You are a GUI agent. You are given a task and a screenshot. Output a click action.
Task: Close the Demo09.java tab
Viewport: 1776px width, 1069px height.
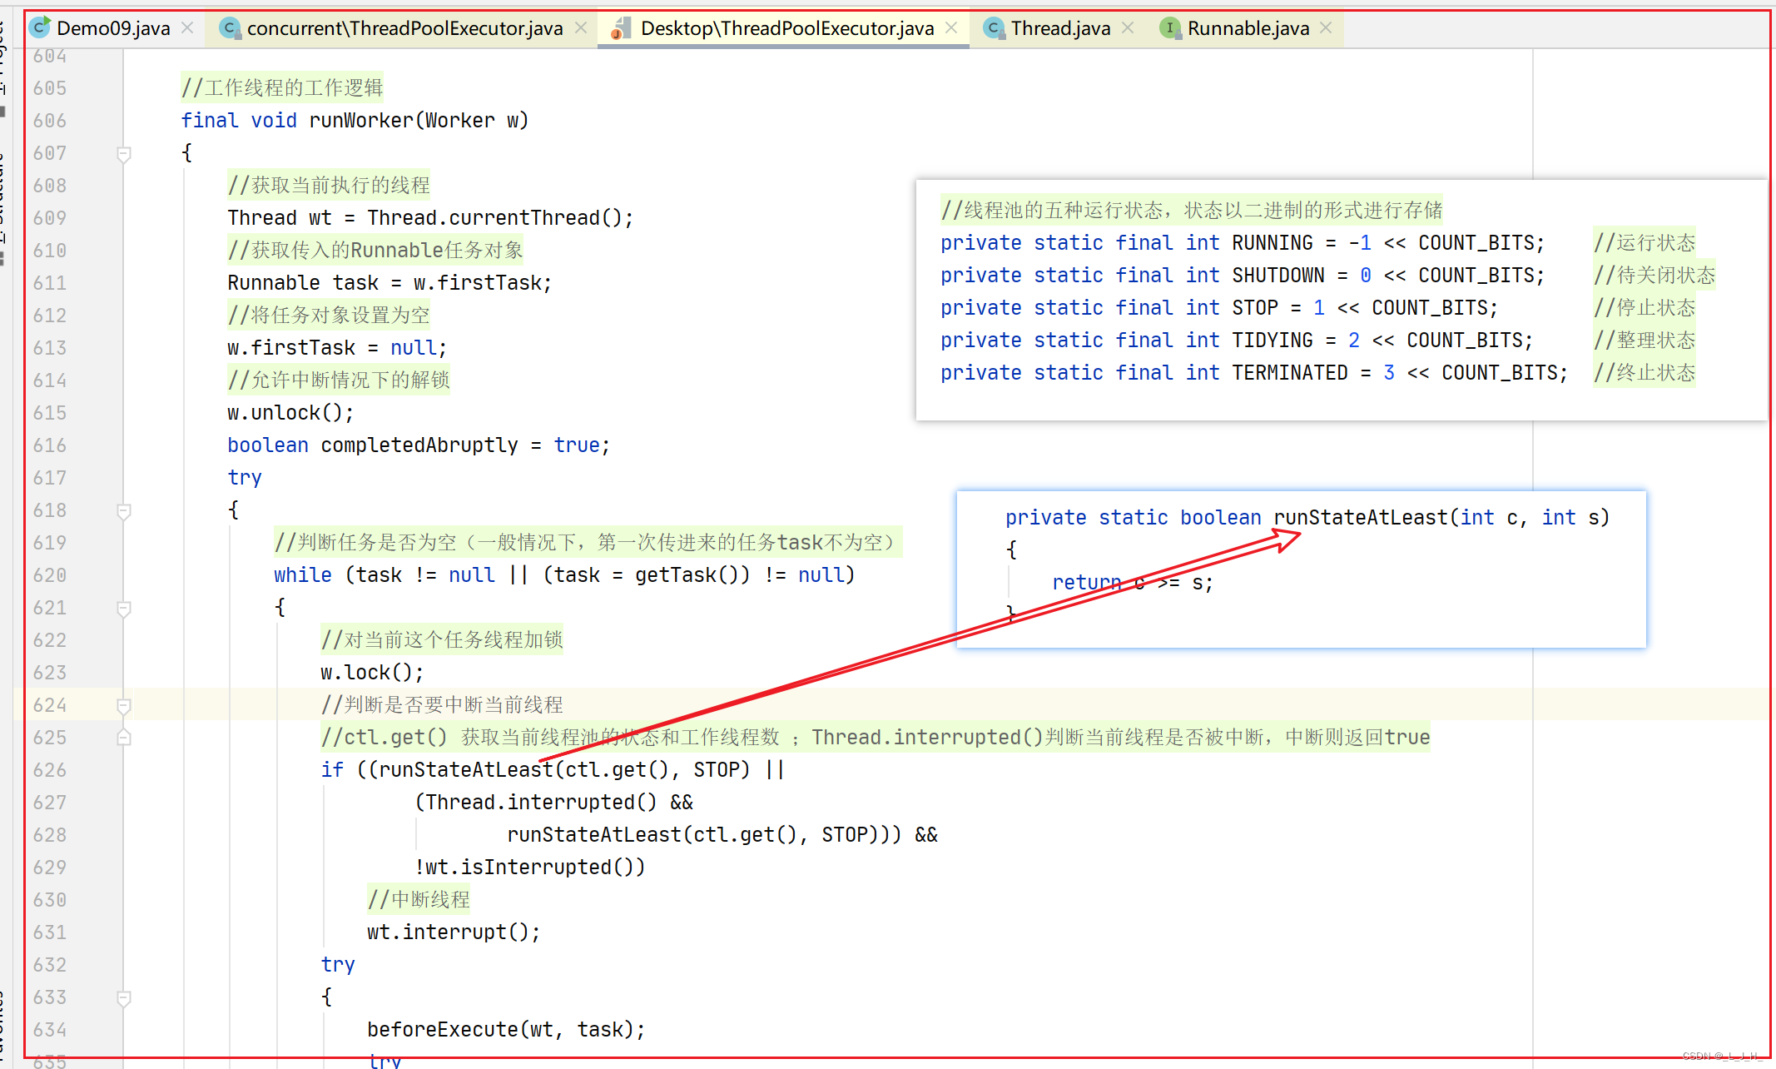coord(188,28)
